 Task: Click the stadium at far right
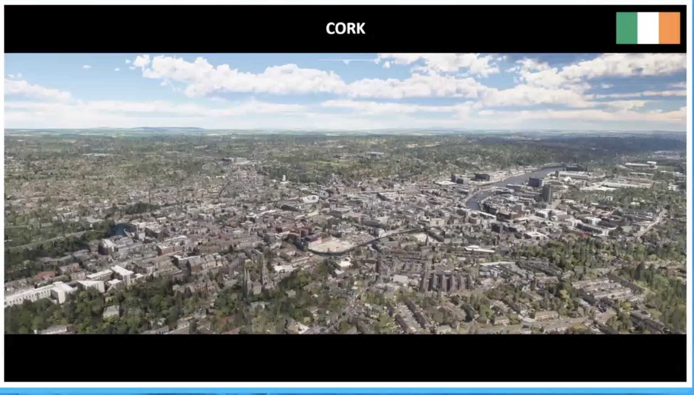[x=641, y=165]
